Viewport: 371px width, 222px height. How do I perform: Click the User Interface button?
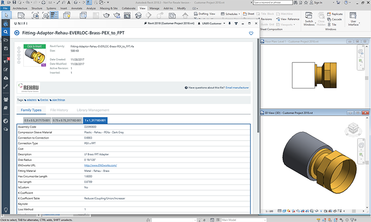[x=353, y=19]
